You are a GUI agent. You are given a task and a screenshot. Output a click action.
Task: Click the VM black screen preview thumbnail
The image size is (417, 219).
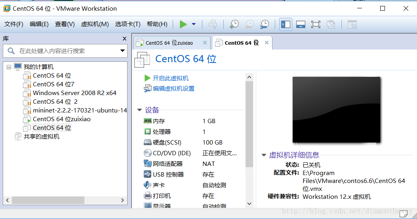(337, 110)
